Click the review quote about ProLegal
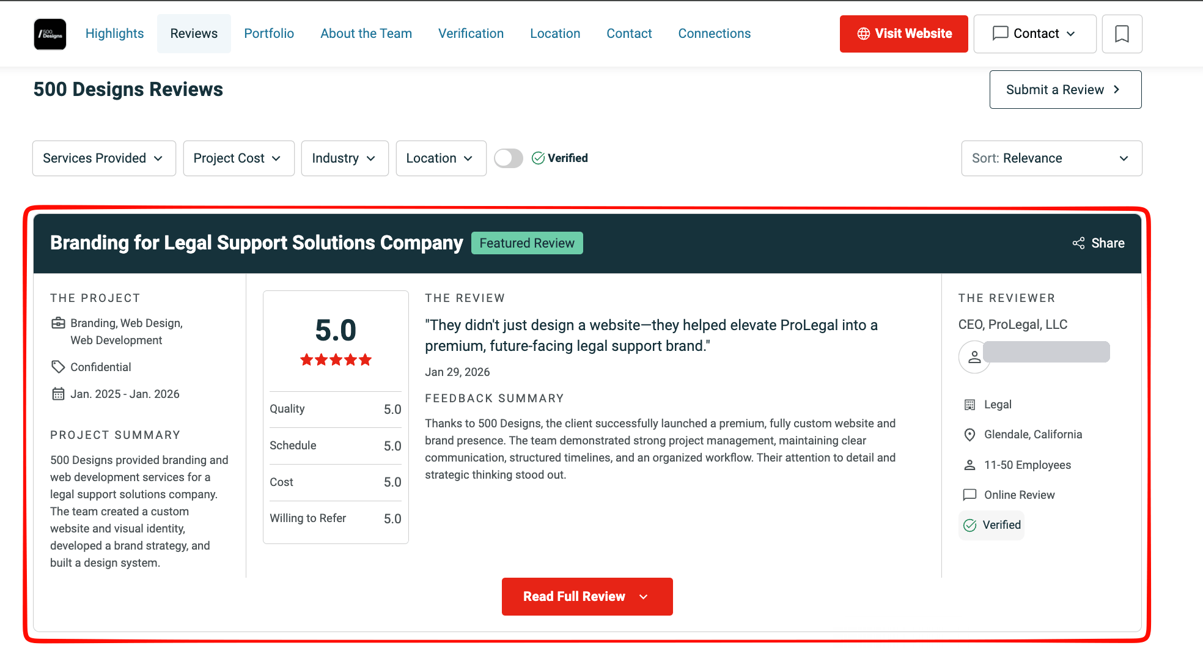 (652, 336)
